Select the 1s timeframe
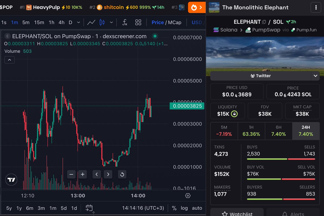 [4, 22]
